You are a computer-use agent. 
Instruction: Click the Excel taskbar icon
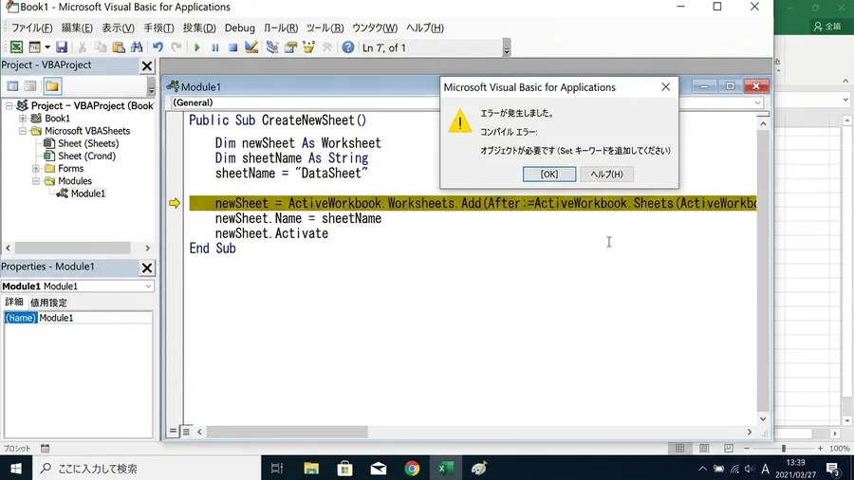[x=446, y=468]
